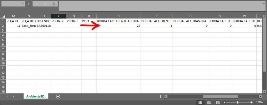Image resolution: width=267 pixels, height=105 pixels.
Task: Switch to Page Break Preview icon
Action: [x=218, y=102]
